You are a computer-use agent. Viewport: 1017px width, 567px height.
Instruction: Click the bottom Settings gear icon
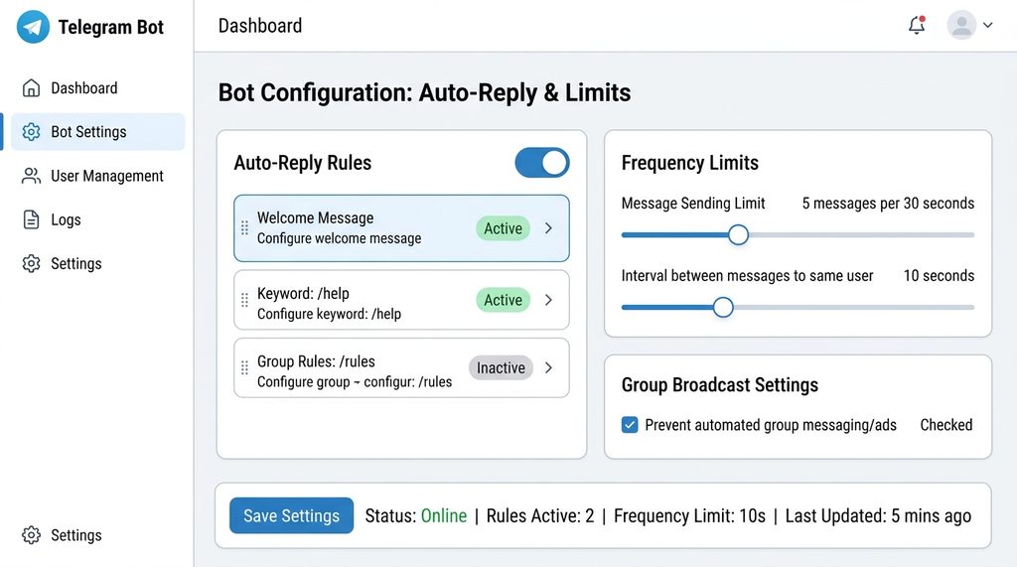(x=32, y=535)
